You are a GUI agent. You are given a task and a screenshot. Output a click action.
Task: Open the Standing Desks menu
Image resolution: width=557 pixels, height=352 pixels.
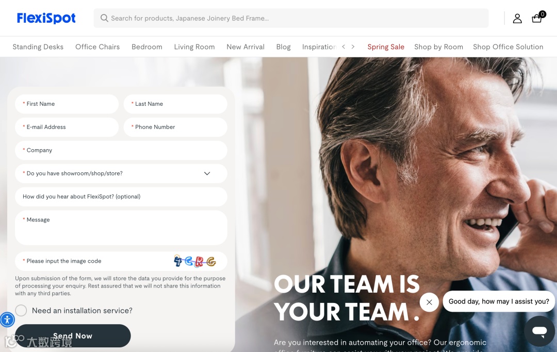(x=38, y=47)
